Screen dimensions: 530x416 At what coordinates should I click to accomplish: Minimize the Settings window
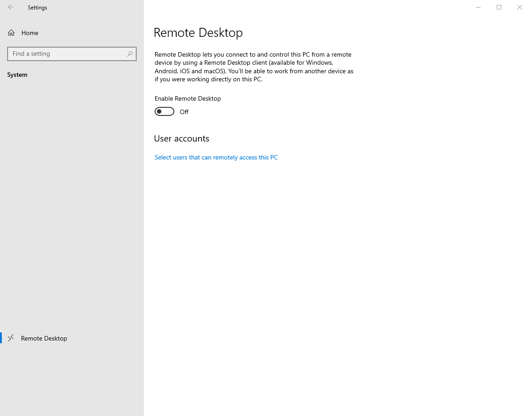[478, 7]
